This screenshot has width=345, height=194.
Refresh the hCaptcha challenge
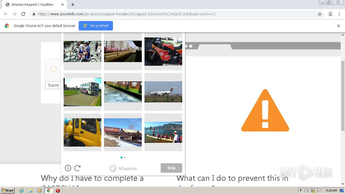point(77,168)
